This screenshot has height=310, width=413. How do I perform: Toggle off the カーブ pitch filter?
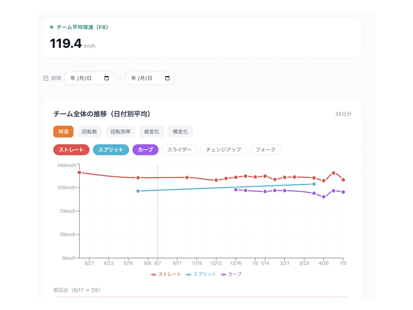click(x=145, y=150)
